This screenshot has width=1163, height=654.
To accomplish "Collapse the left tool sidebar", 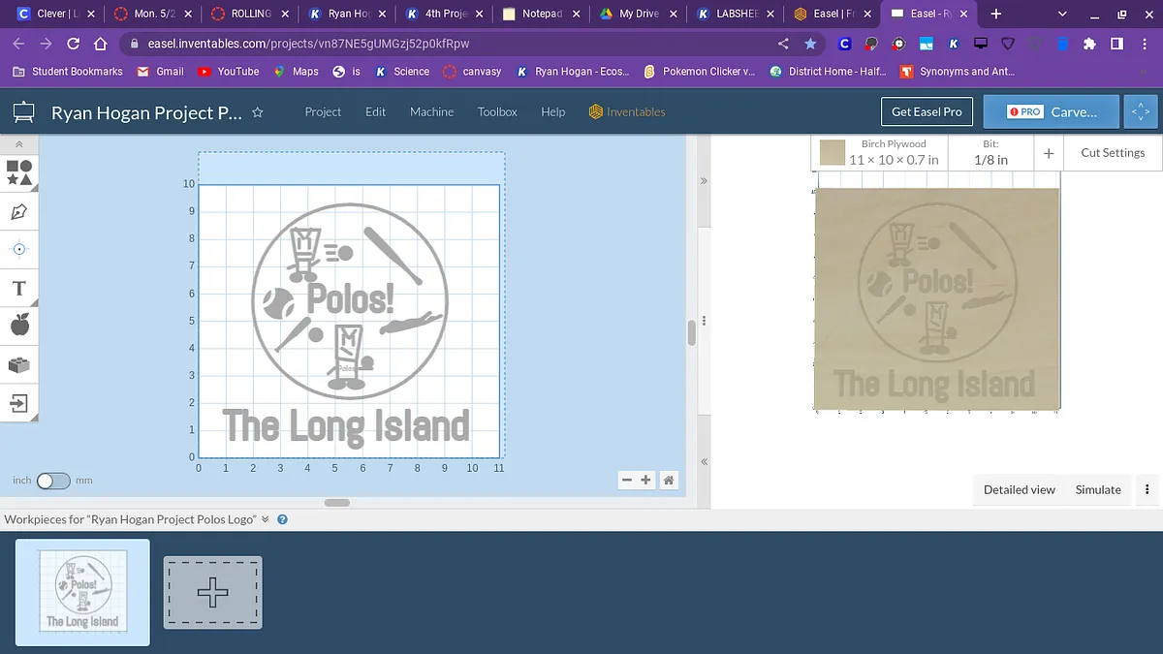I will (19, 143).
